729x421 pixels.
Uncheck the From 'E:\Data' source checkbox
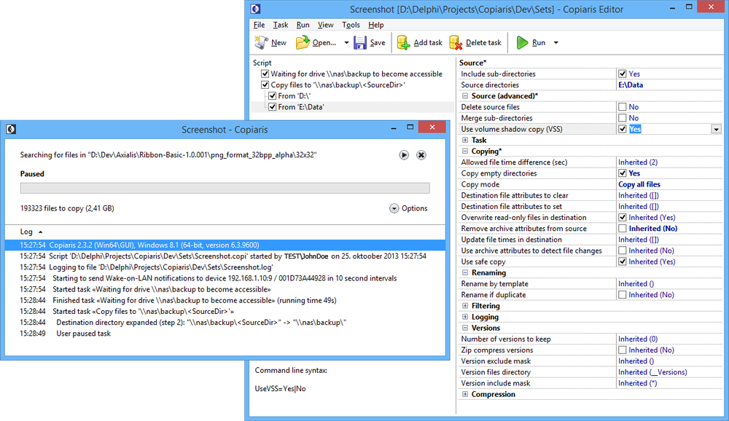tap(273, 107)
